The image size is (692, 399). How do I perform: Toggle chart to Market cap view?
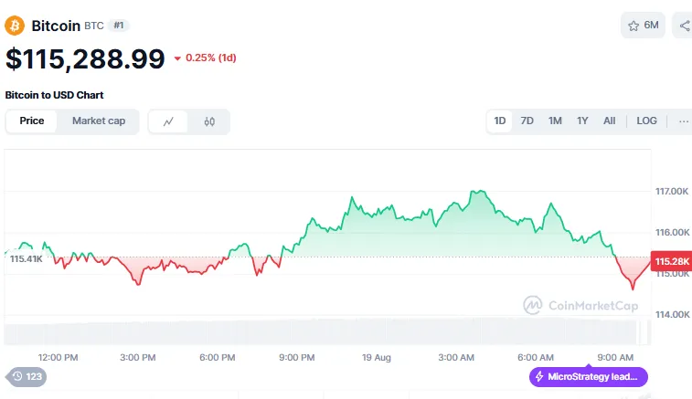click(x=99, y=121)
